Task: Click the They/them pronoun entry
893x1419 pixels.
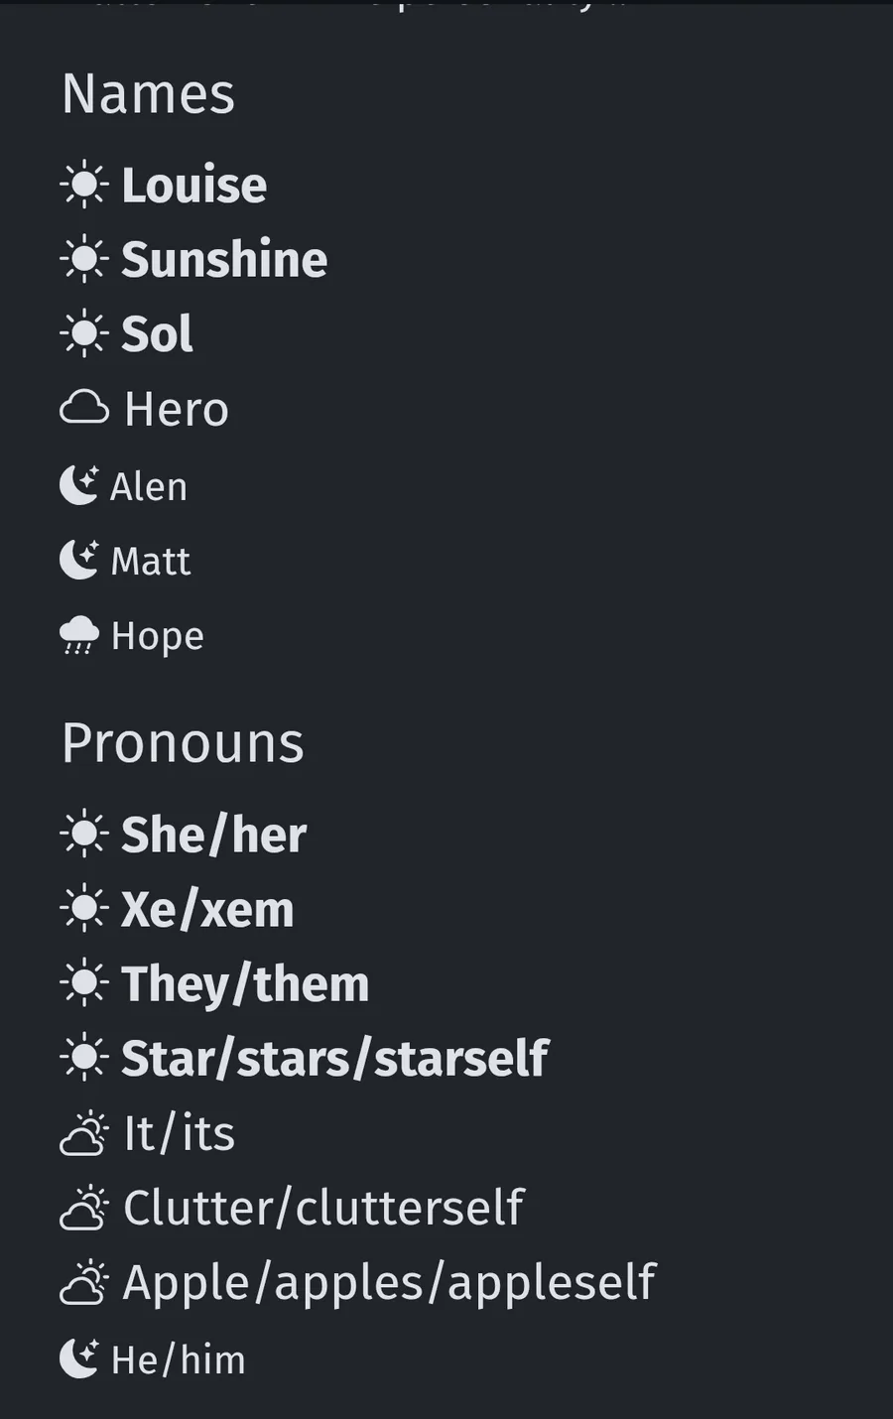Action: (x=245, y=984)
